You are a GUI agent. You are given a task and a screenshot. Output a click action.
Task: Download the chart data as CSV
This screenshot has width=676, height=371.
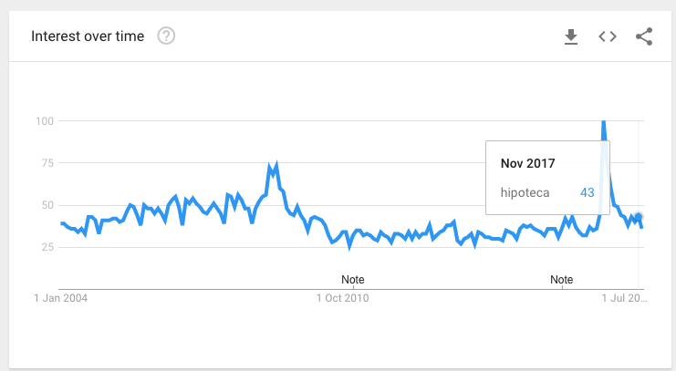coord(571,36)
